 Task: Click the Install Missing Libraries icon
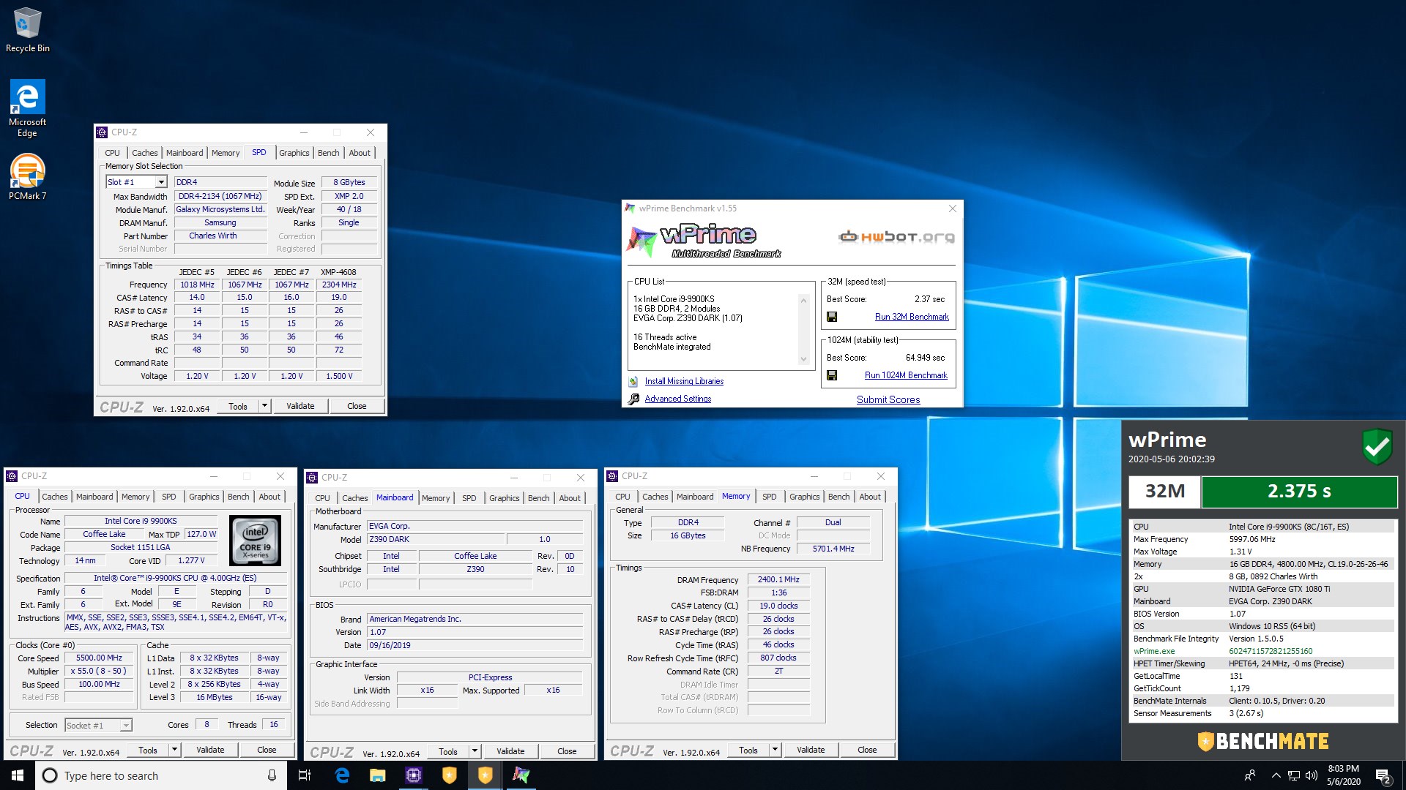tap(633, 381)
